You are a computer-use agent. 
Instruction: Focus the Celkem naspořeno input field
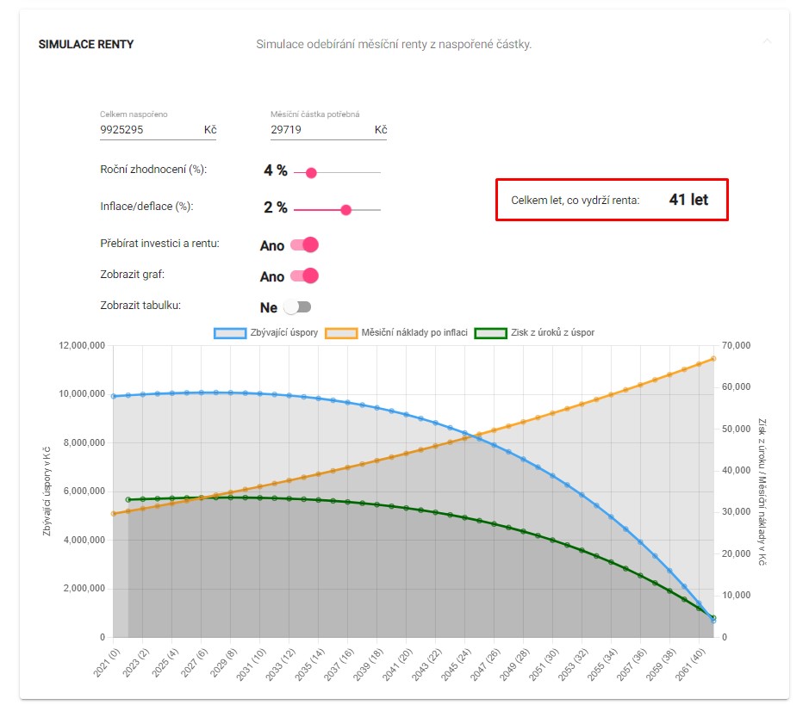[x=149, y=130]
